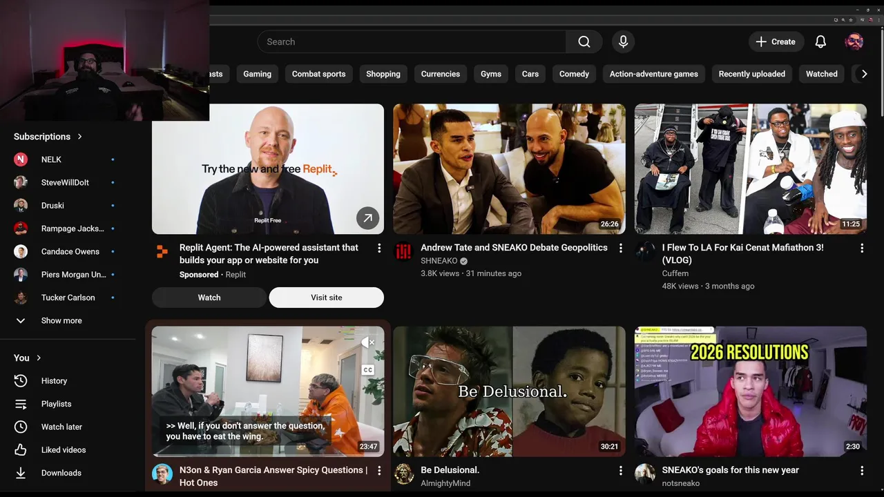The image size is (884, 497).
Task: Open options for Andrew Tate SNEAKO video
Action: (620, 248)
